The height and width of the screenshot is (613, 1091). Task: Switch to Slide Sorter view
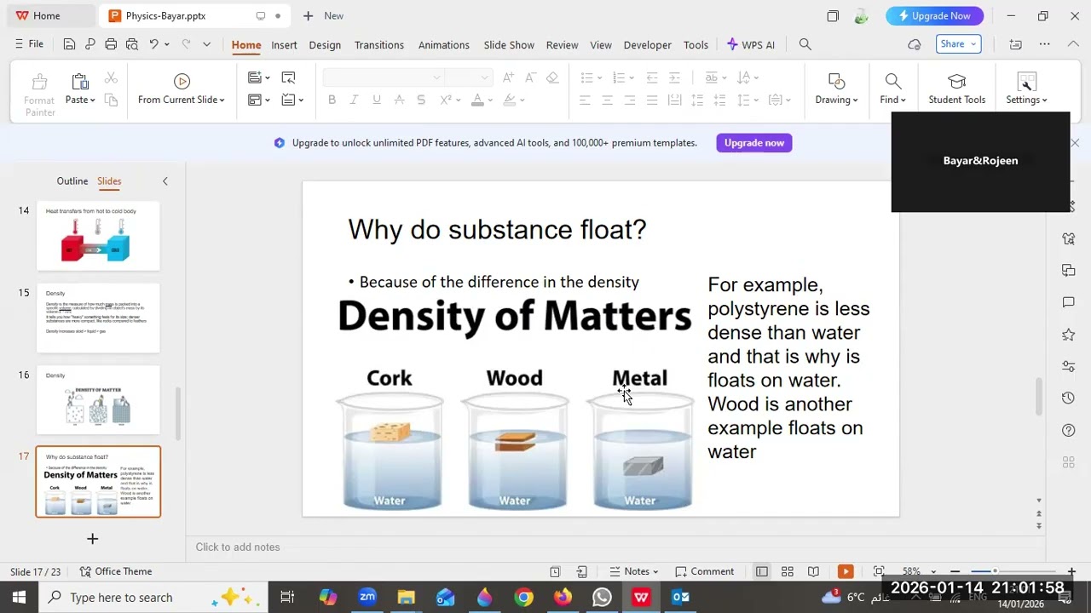pos(788,571)
